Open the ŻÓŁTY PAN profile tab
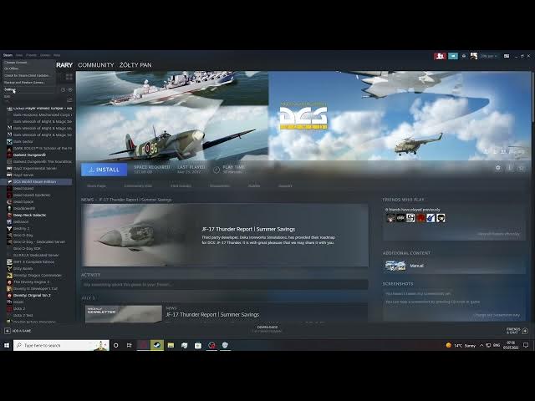This screenshot has width=535, height=401. (135, 65)
